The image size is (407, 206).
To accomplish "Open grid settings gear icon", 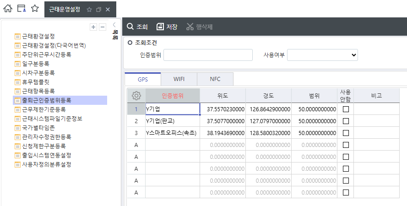I will coord(136,96).
